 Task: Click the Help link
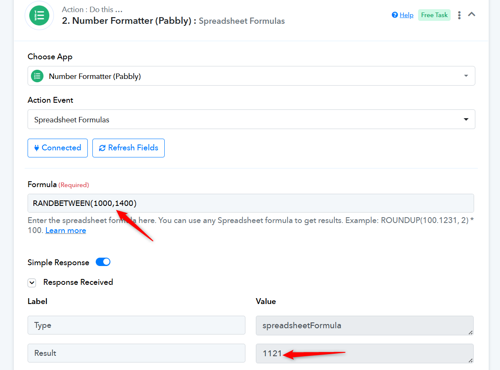(406, 15)
